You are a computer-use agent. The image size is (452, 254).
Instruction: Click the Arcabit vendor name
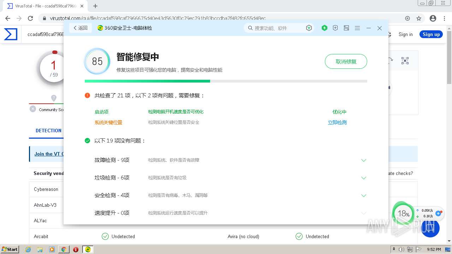point(41,236)
